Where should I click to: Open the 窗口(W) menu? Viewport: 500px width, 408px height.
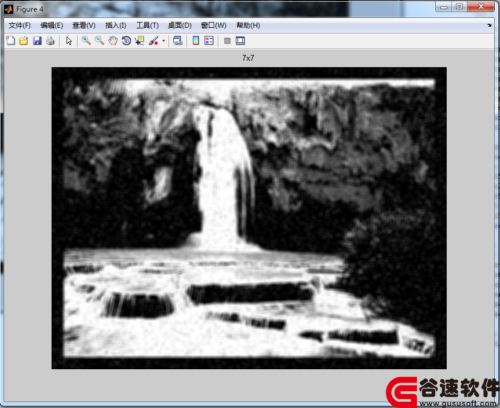pos(214,25)
